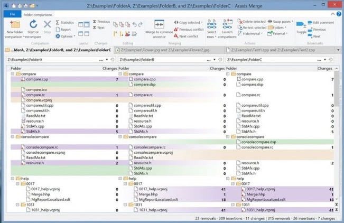Go to Next bookmark
Viewport: 344px width, 223px height.
314,36
